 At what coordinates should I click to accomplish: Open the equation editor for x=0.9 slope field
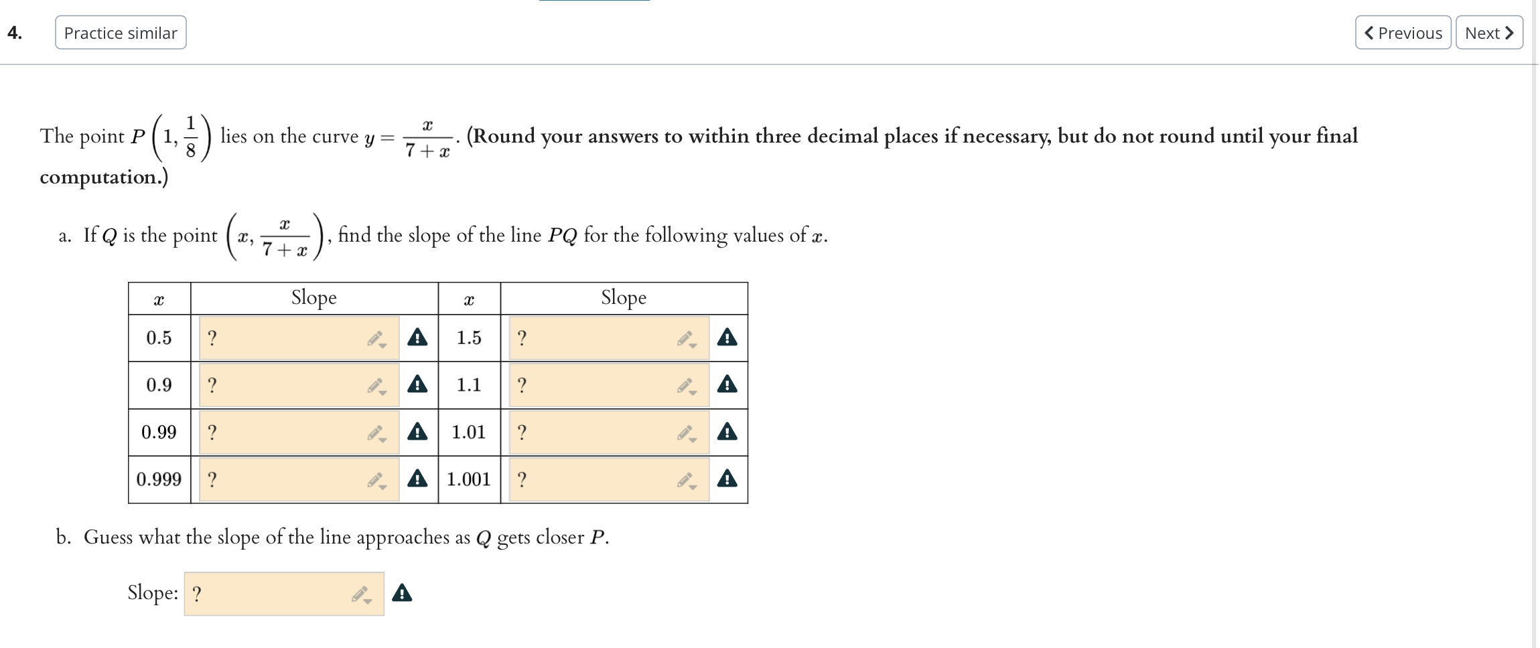tap(375, 385)
